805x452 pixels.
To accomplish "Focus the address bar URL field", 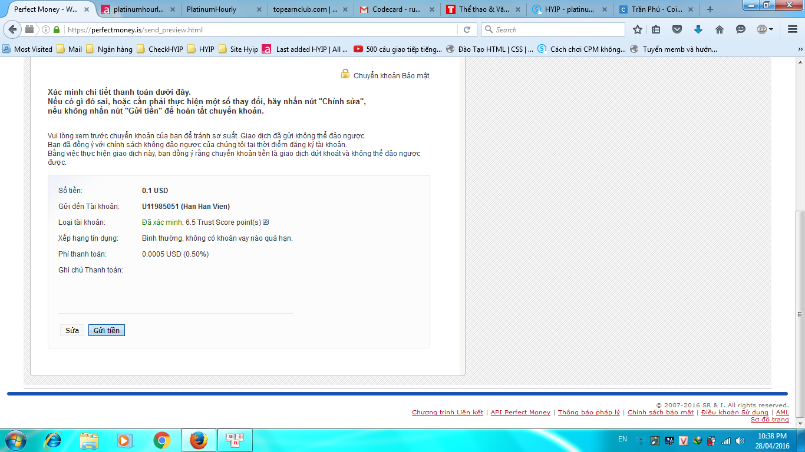I will pos(262,29).
